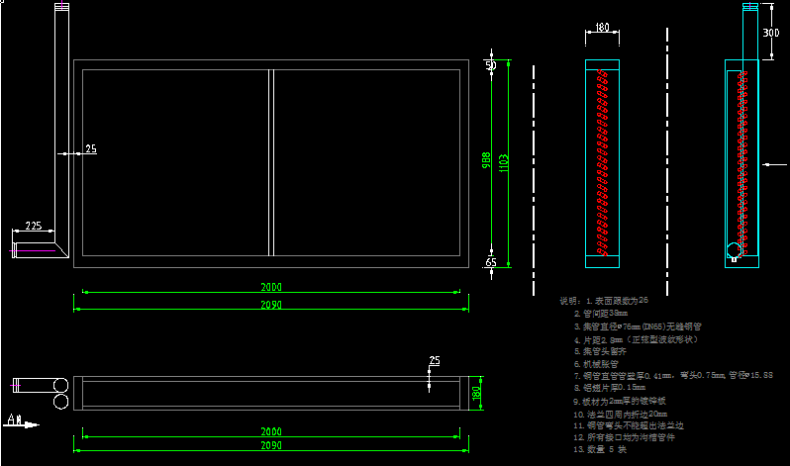Click the 25 dimension beside the vertical header pipe
The width and height of the screenshot is (790, 466).
click(90, 149)
